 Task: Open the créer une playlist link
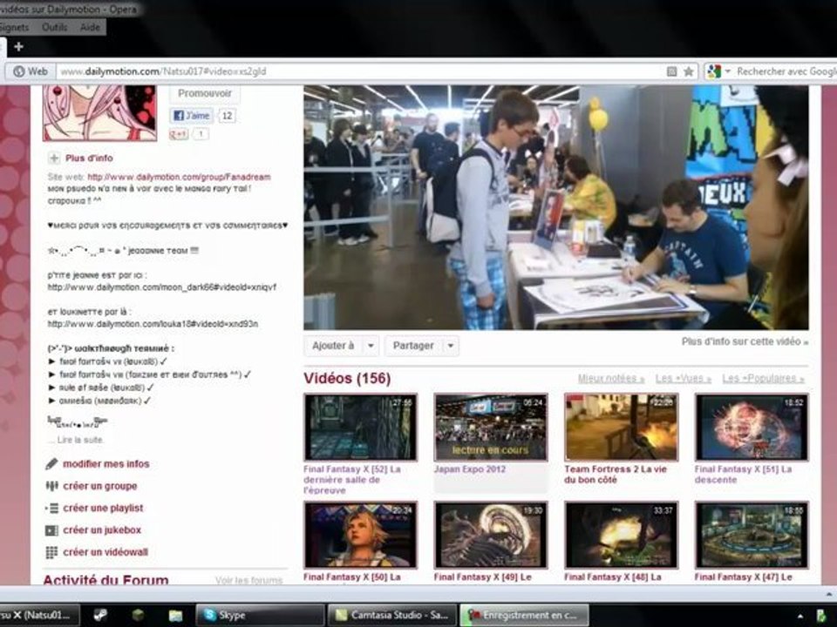[103, 508]
